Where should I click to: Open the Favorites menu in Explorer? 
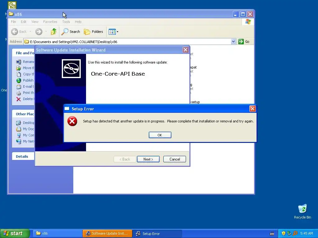point(50,22)
